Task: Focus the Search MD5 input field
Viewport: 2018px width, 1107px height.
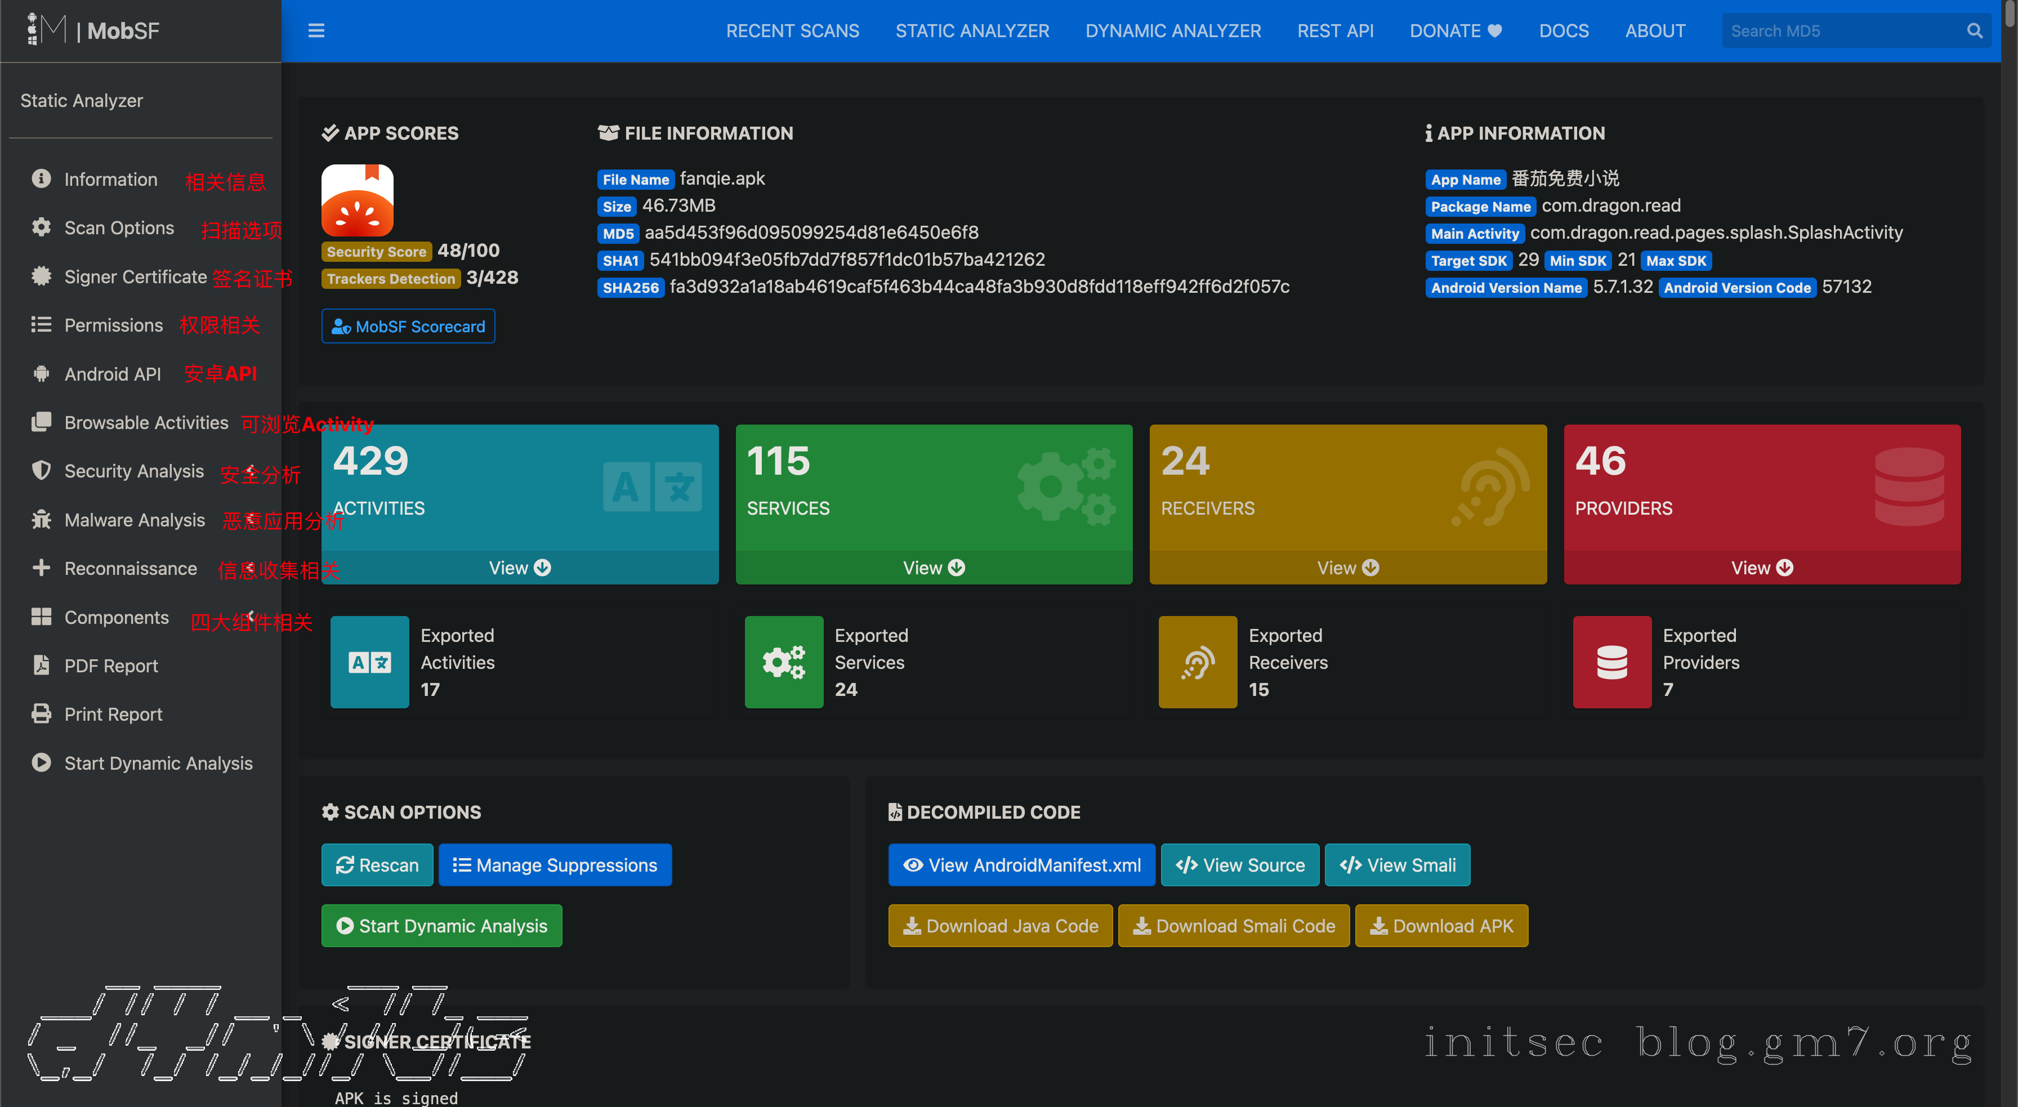Action: (1841, 30)
